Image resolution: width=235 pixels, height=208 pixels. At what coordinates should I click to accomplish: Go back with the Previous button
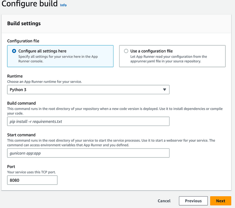193,201
